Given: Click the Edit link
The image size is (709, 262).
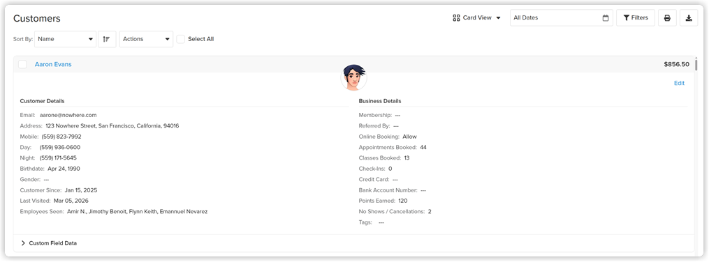Looking at the screenshot, I should click(679, 84).
